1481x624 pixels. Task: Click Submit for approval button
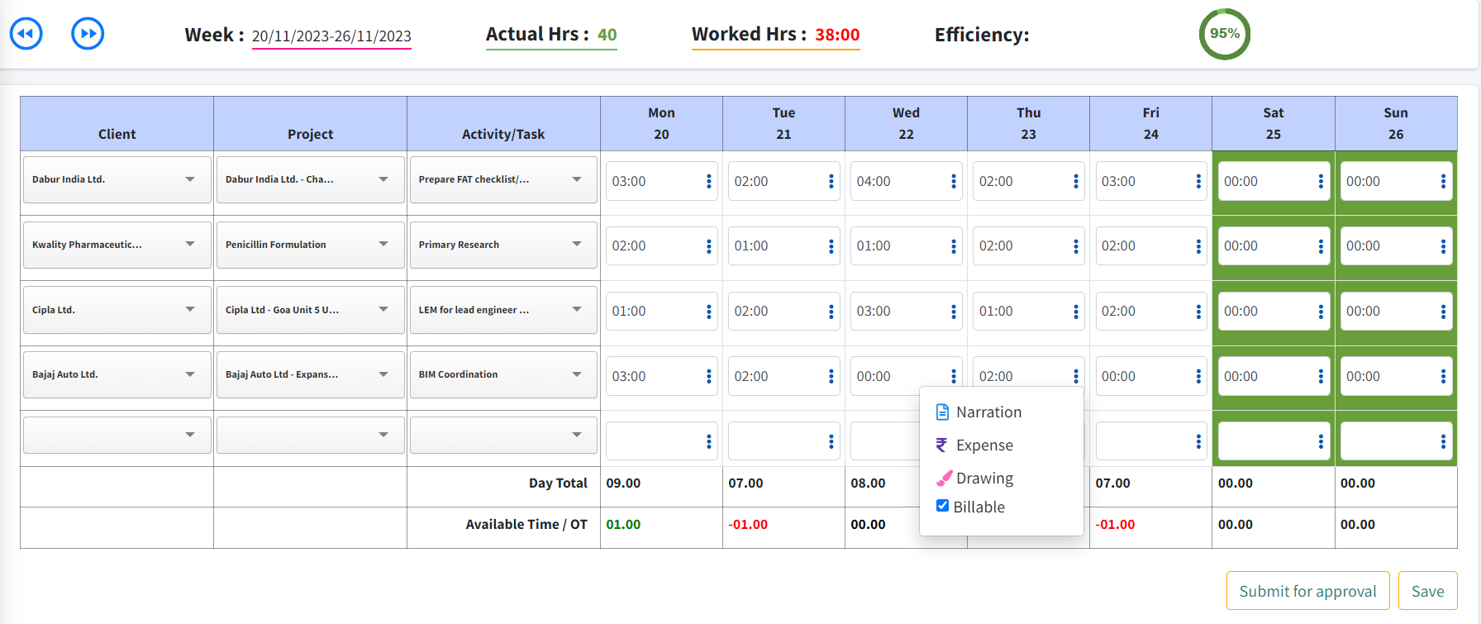(x=1307, y=591)
